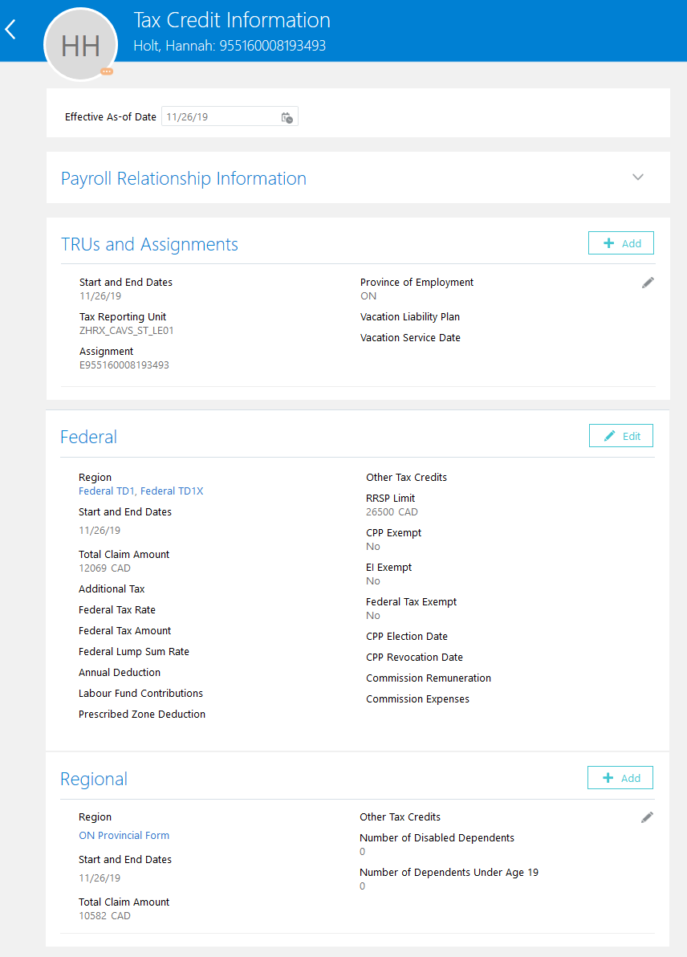This screenshot has height=957, width=687.
Task: Click the TRUs and Assignments heading
Action: click(149, 244)
